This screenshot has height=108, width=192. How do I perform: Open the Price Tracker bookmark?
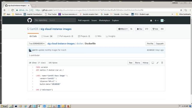[x=51, y=14]
